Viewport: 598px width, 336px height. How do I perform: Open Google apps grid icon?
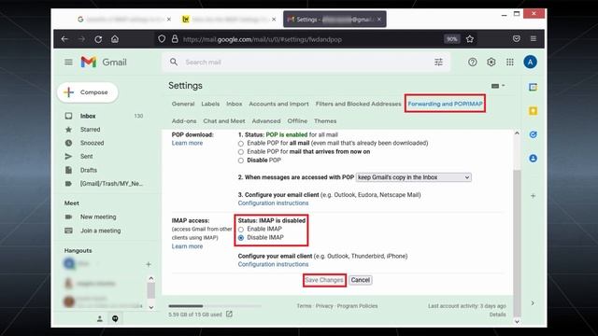coord(510,62)
